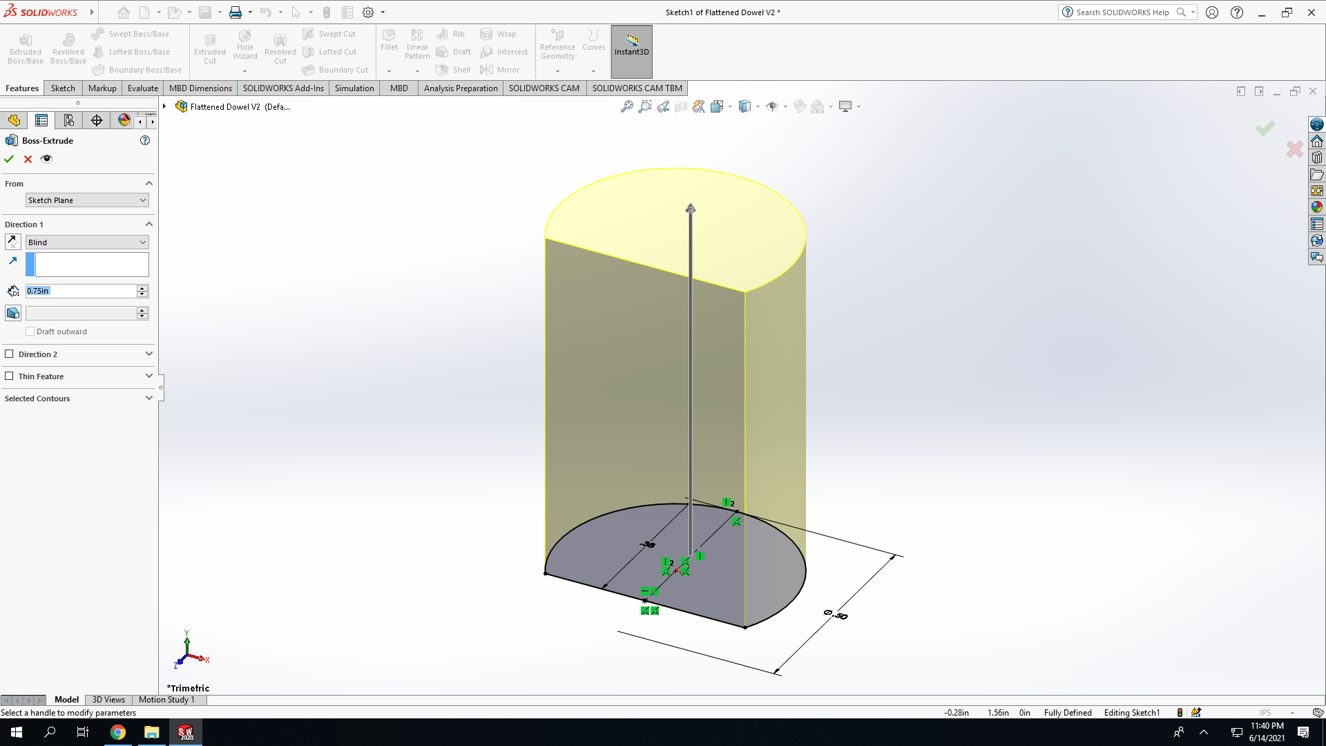Expand the SOLIDWORKS menu arrow
Viewport: 1326px width, 746px height.
coord(92,12)
